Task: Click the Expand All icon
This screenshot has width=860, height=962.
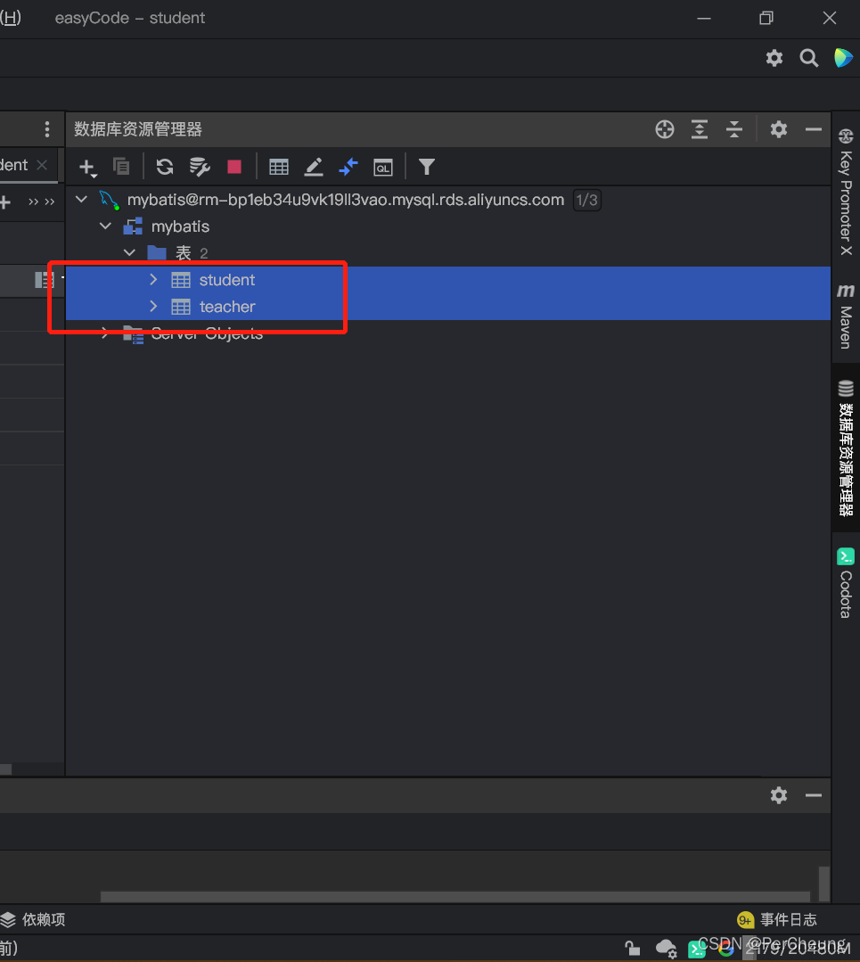Action: click(700, 129)
